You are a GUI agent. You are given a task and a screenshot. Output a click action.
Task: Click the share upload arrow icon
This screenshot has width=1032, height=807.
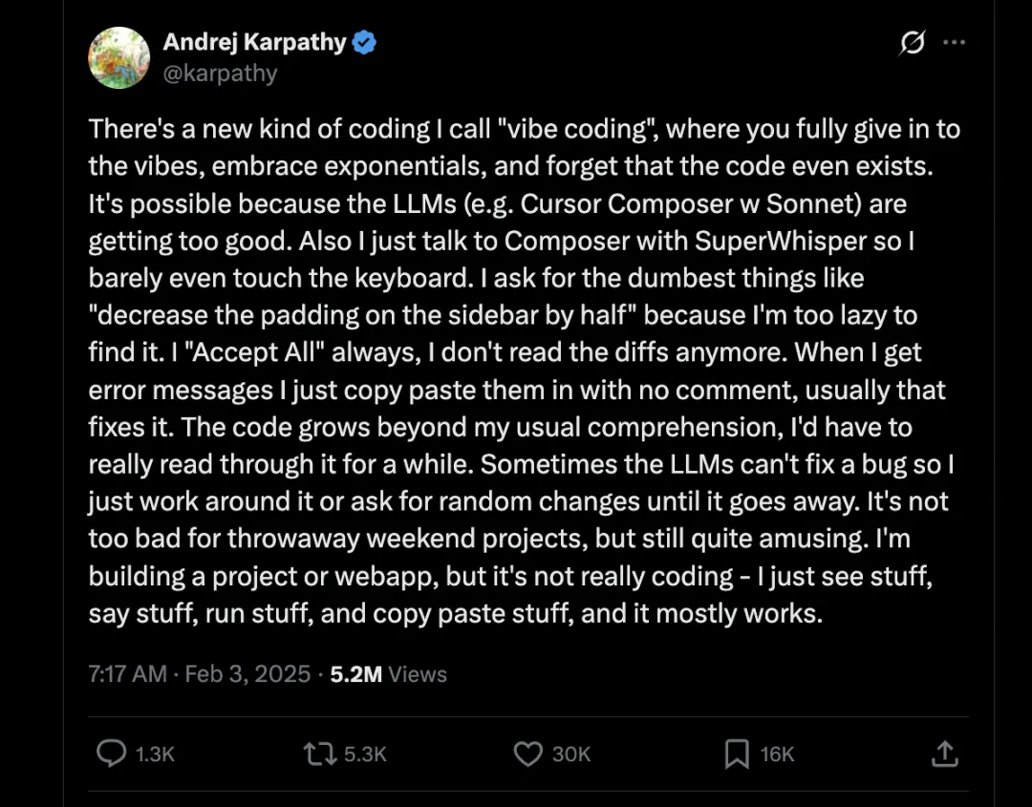tap(943, 754)
